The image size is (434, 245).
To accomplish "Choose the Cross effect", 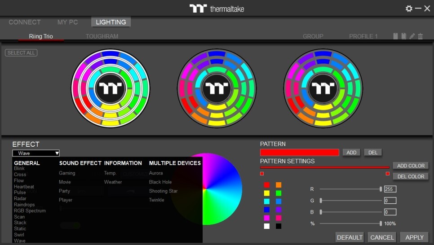I will [x=20, y=175].
